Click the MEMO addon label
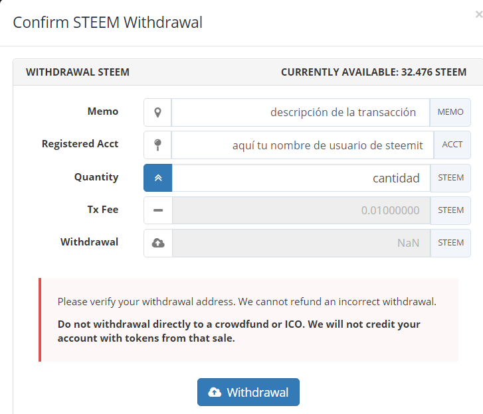The height and width of the screenshot is (414, 483). 450,112
